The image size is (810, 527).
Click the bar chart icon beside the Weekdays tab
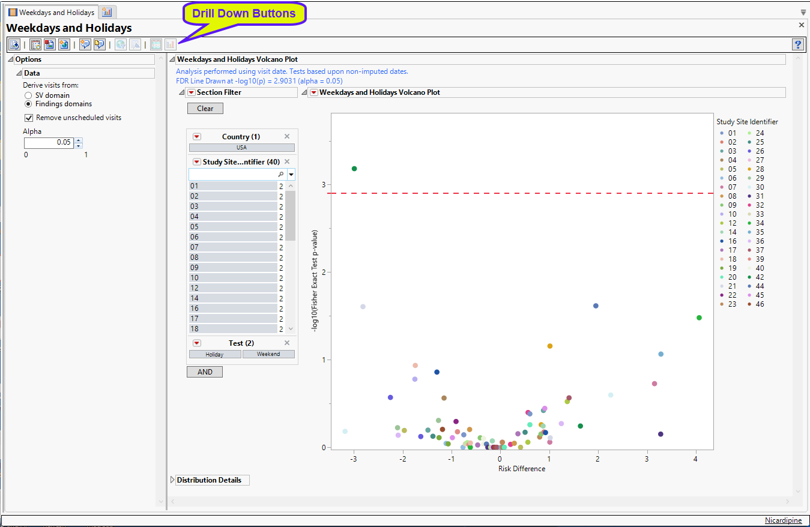coord(107,12)
